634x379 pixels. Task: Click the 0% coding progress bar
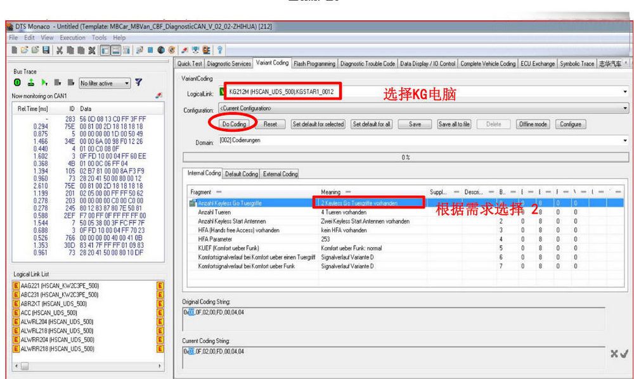click(406, 157)
